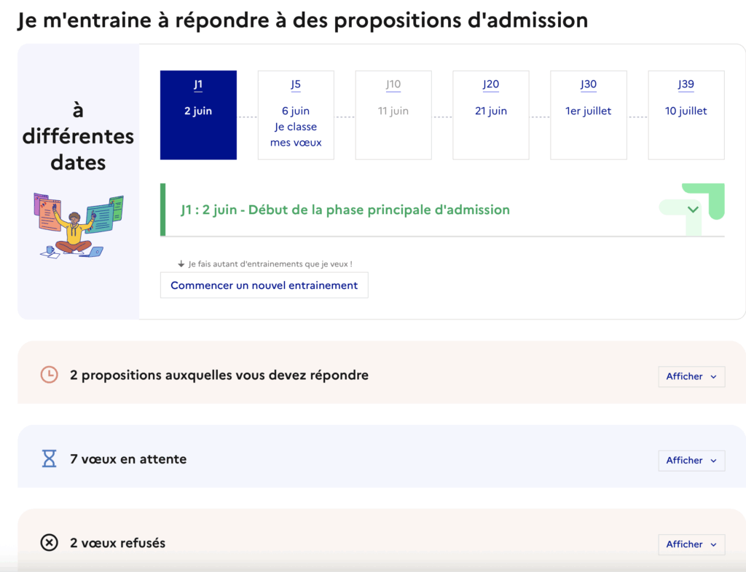Click the Je fais autant d'entrainements hint text

[x=270, y=264]
